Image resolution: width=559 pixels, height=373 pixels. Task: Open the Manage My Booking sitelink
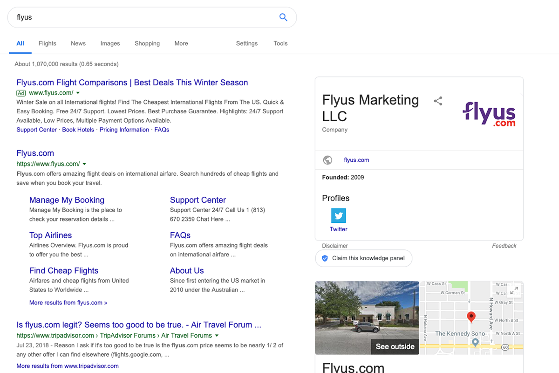coord(67,200)
